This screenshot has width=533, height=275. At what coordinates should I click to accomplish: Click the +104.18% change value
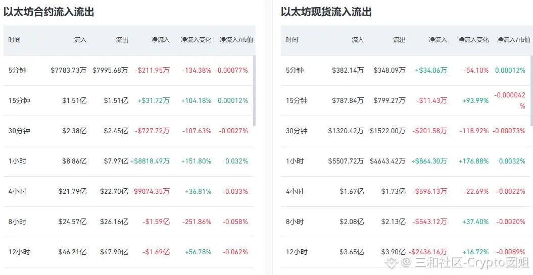[x=196, y=100]
